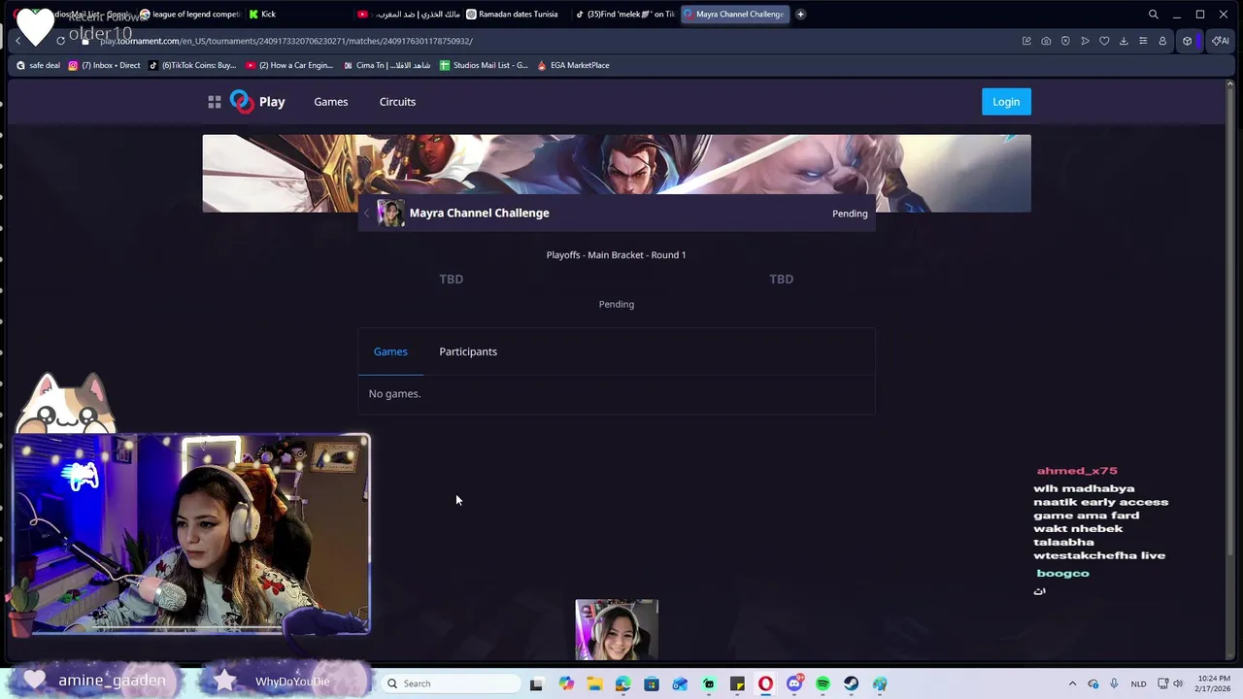
Task: Open Sticky Notes from the taskbar
Action: pos(737,683)
